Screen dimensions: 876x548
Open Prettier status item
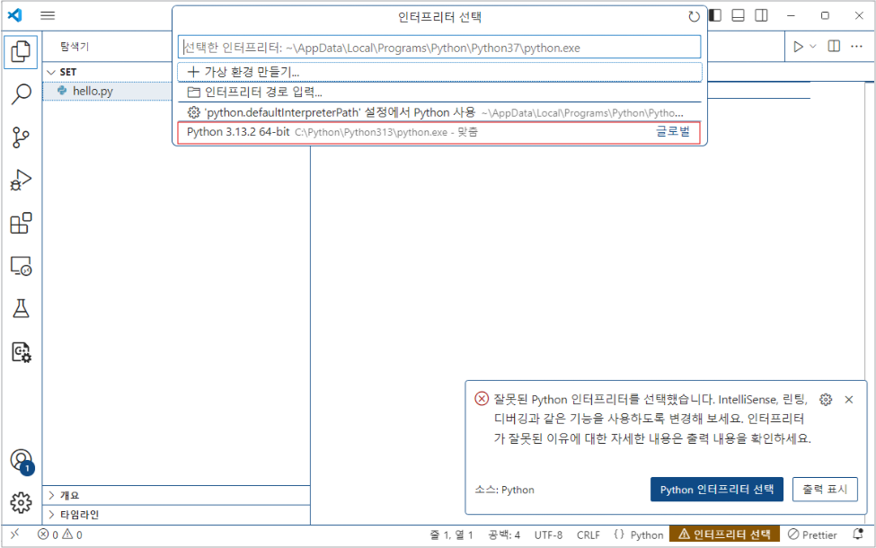click(x=812, y=535)
